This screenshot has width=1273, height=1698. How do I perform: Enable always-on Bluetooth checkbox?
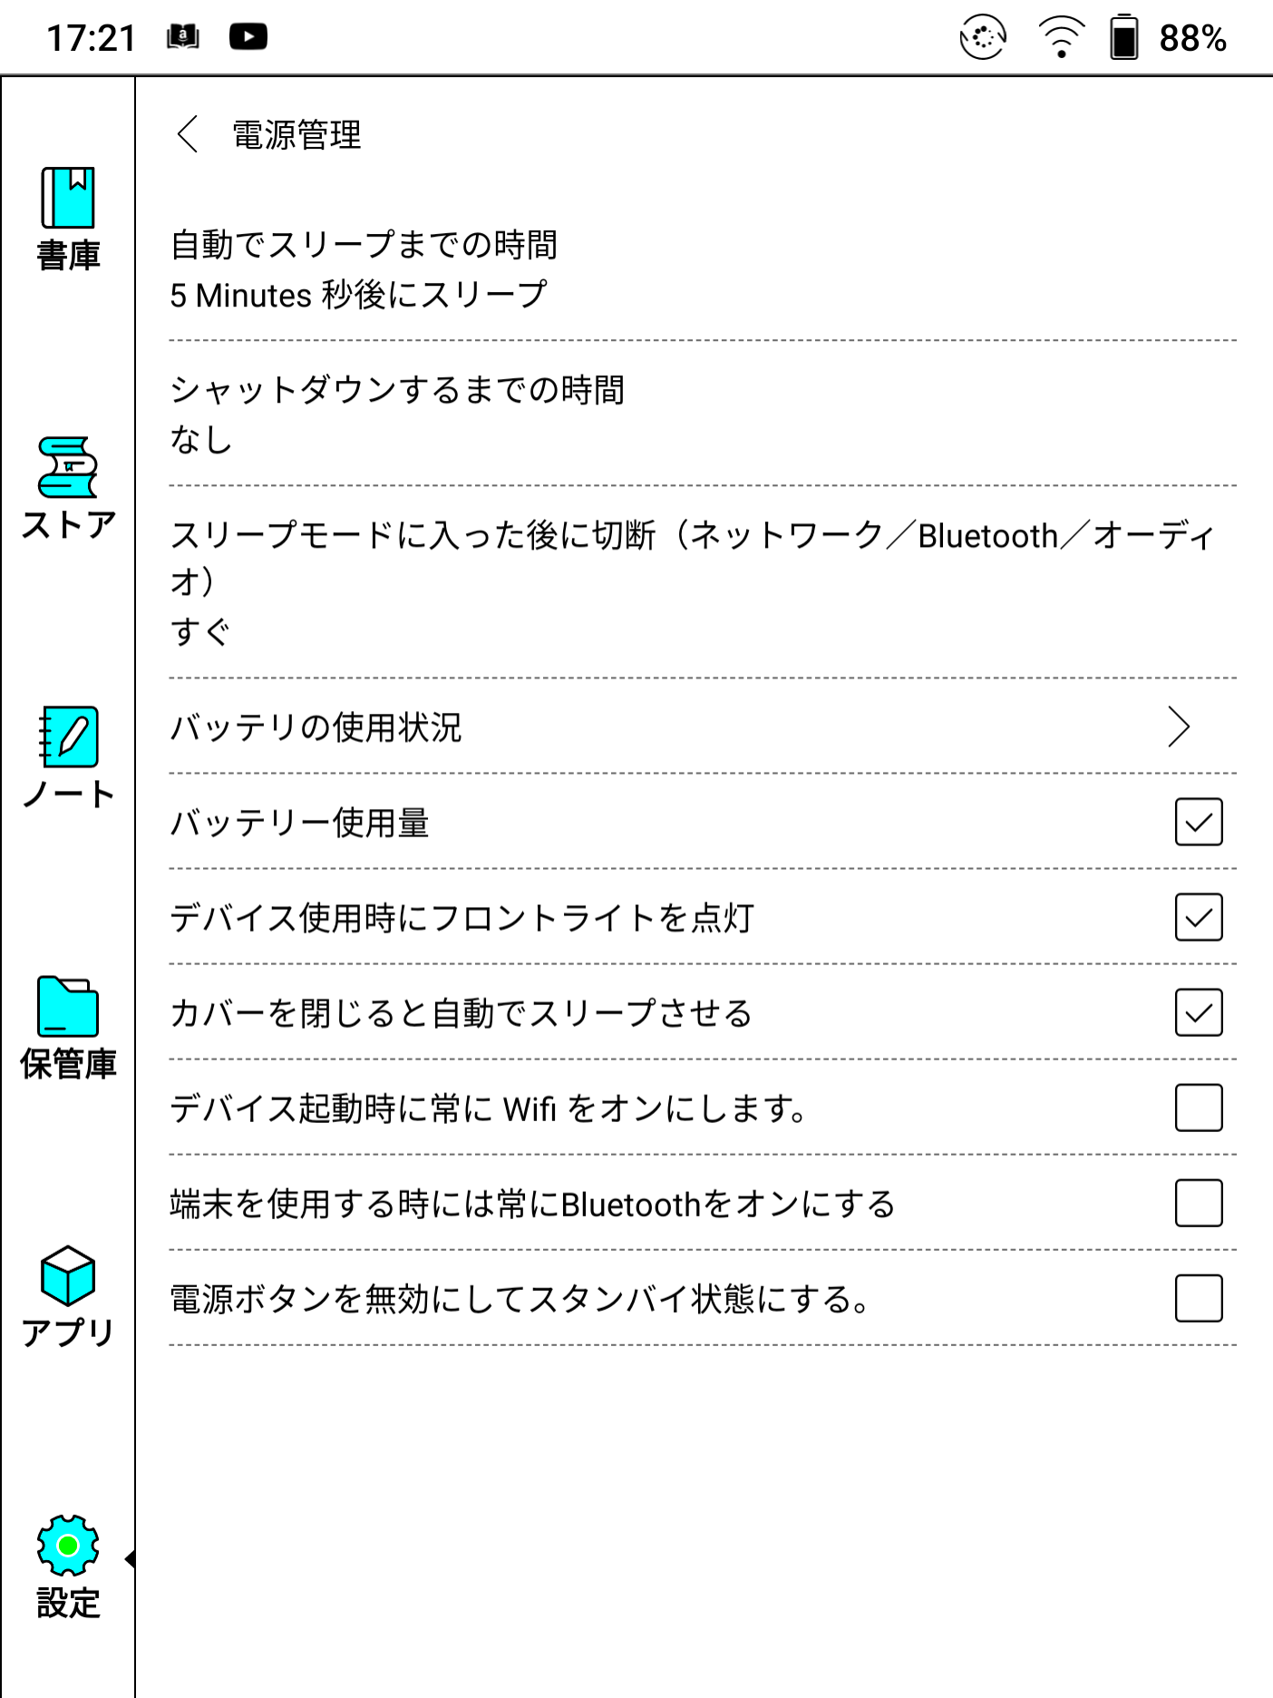1199,1203
